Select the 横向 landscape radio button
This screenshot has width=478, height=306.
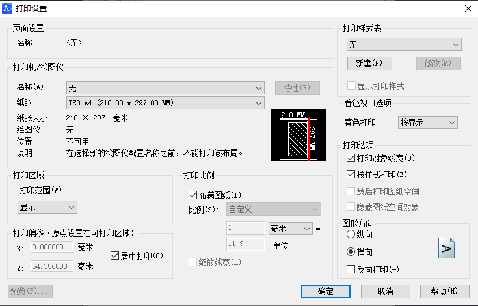coord(352,251)
